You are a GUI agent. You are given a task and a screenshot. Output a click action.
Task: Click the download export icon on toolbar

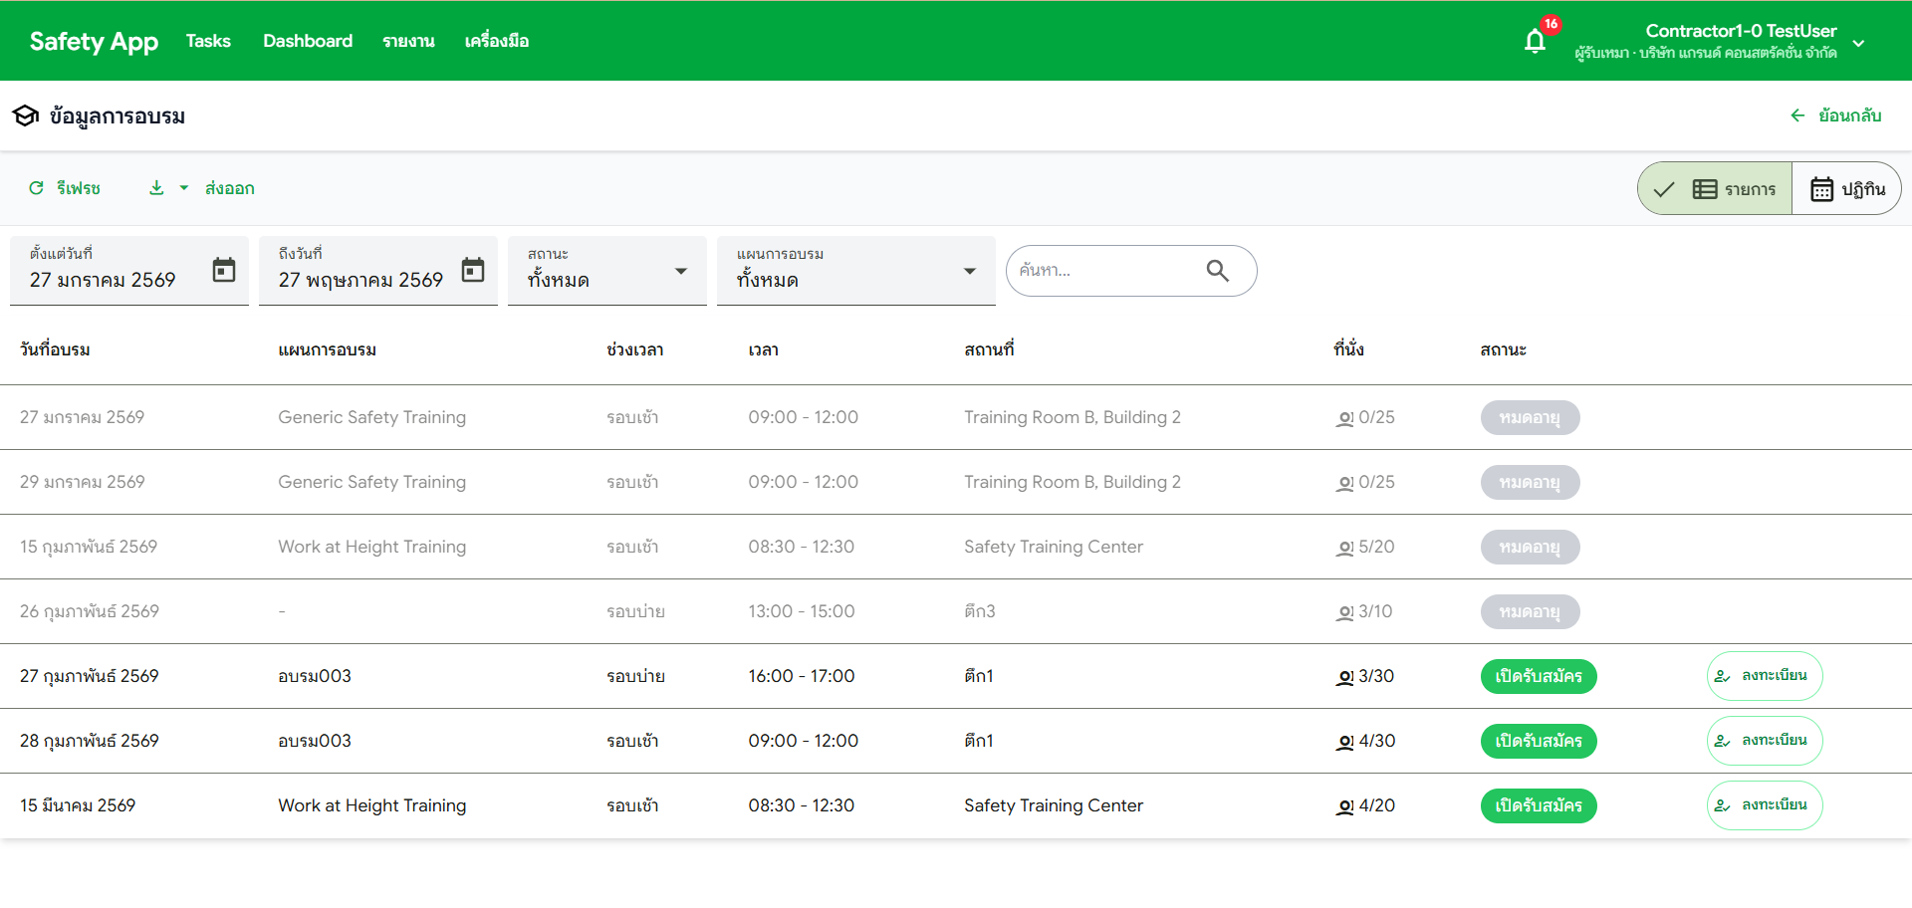(x=156, y=187)
